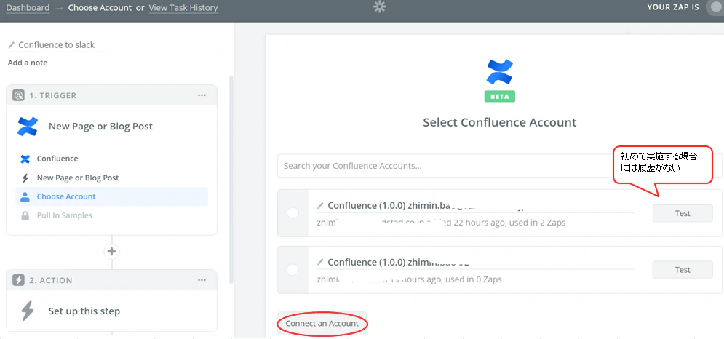Select first Confluence account radio button
The image size is (724, 339).
point(293,213)
